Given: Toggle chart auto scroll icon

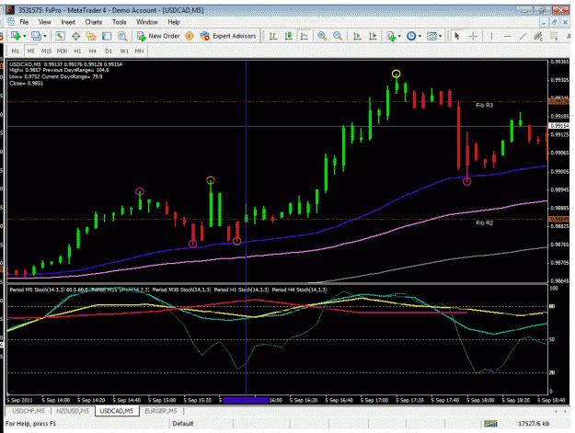Looking at the screenshot, I should coord(357,36).
